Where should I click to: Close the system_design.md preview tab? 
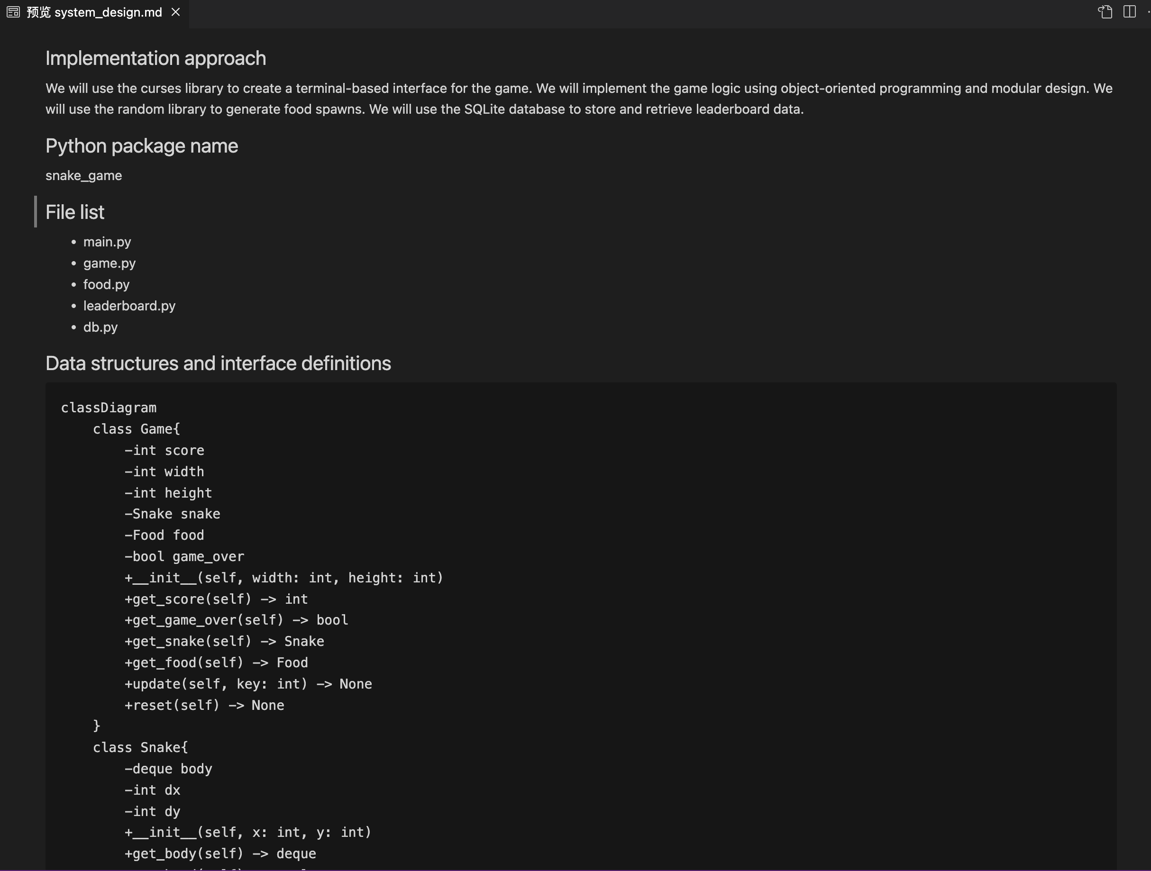tap(176, 11)
